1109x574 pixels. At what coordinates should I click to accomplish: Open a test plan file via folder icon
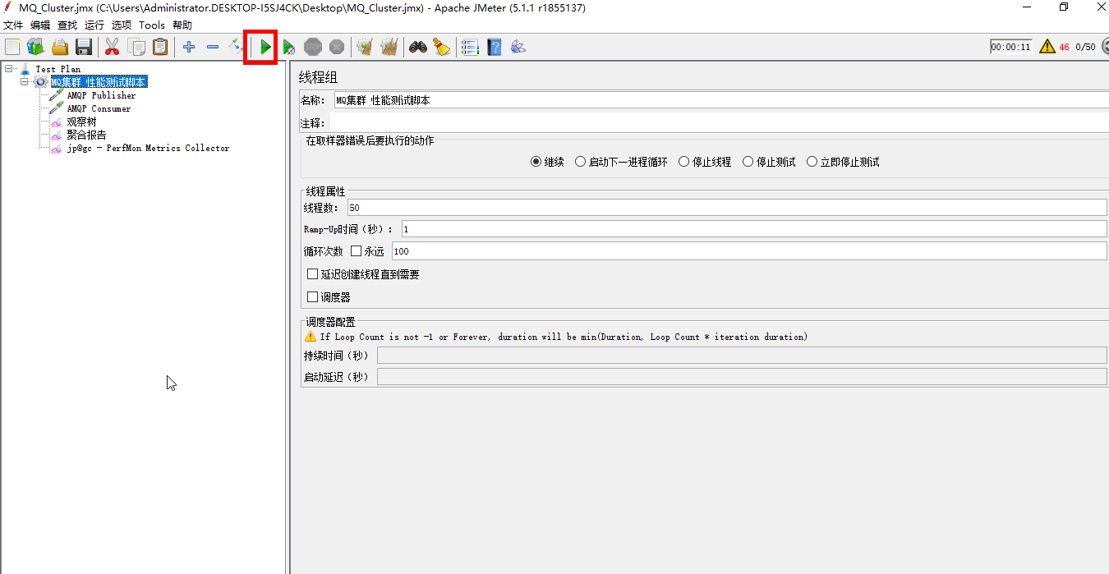point(60,47)
